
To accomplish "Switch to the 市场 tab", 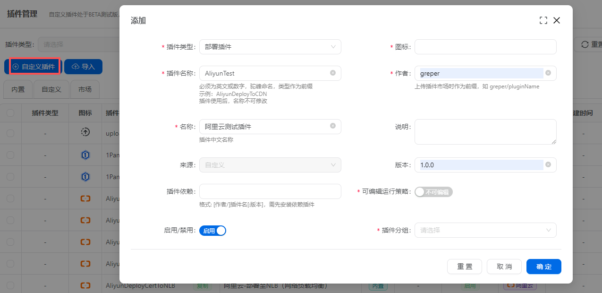I will 85,89.
